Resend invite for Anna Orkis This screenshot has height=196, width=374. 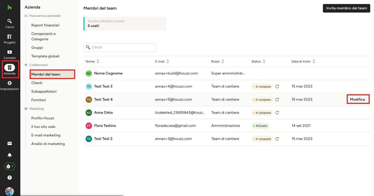(x=277, y=113)
